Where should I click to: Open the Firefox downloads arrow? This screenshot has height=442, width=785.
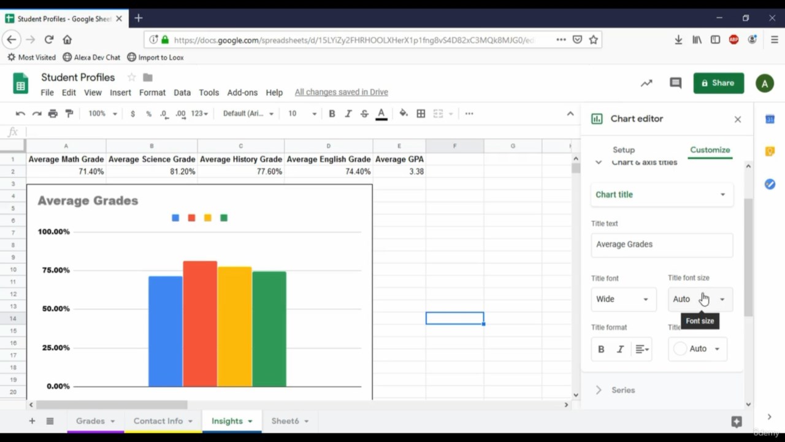pyautogui.click(x=678, y=39)
